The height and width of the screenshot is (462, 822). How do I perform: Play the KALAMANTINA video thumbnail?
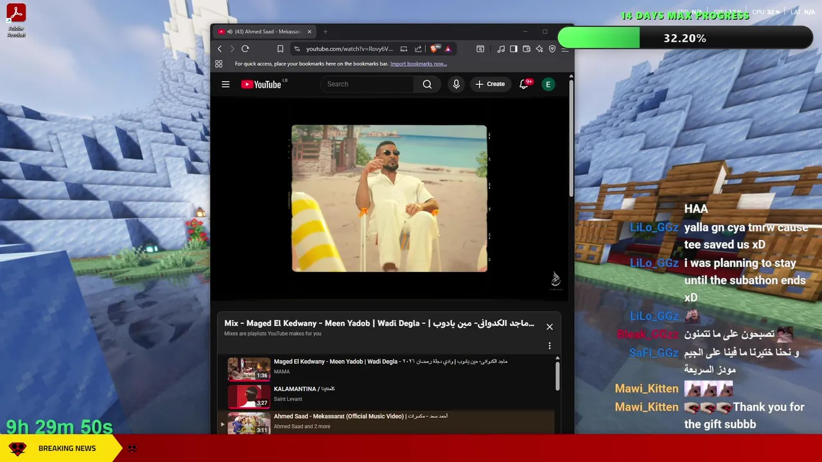249,397
